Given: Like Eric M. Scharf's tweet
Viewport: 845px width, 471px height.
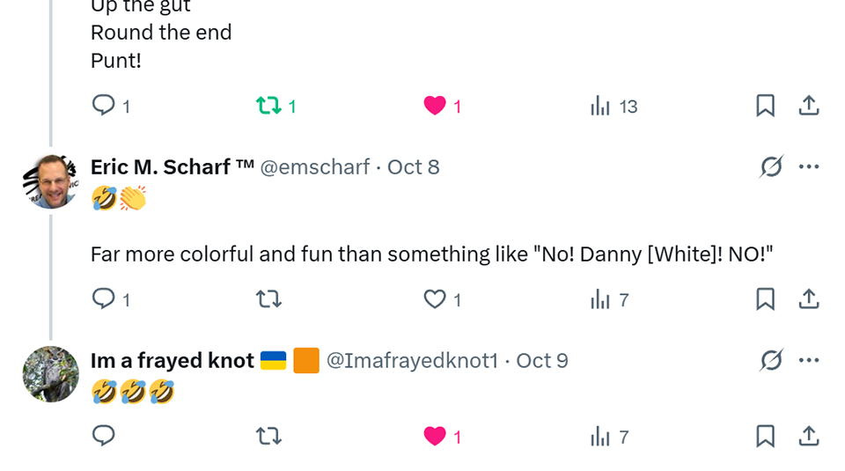Looking at the screenshot, I should tap(435, 299).
